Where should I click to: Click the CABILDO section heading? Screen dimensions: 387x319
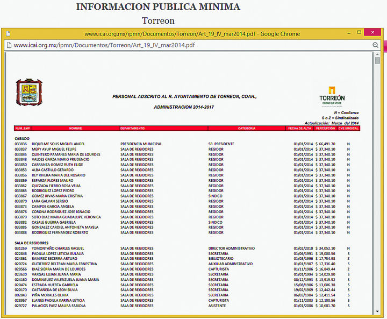coord(22,138)
